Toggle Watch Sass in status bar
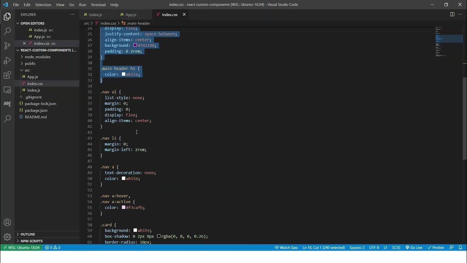 pos(286,247)
